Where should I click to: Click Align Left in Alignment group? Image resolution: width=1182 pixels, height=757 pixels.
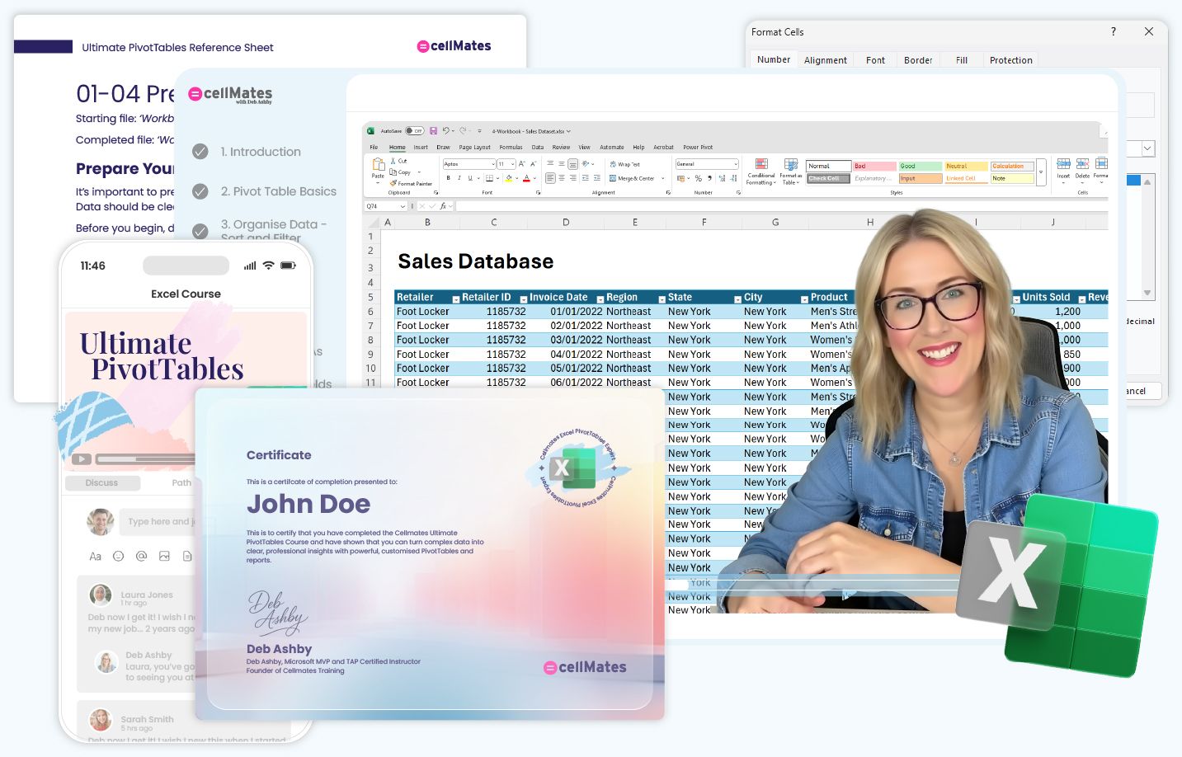pos(550,178)
